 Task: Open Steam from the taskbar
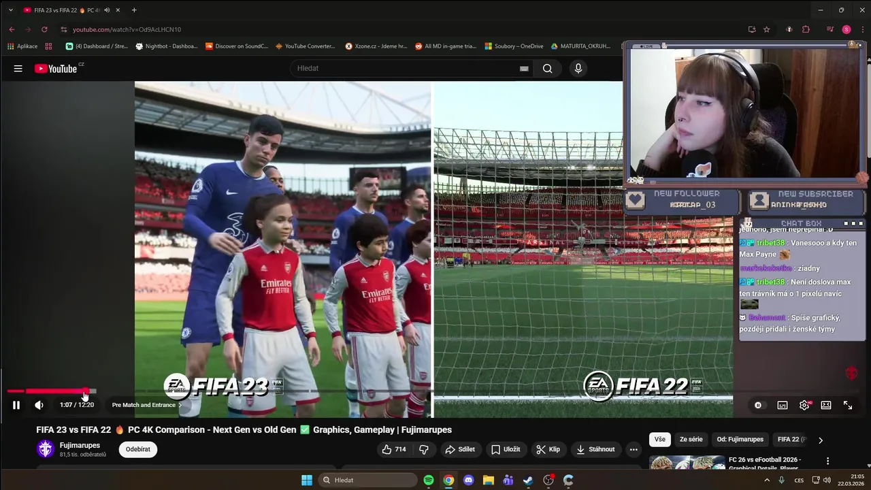[528, 480]
